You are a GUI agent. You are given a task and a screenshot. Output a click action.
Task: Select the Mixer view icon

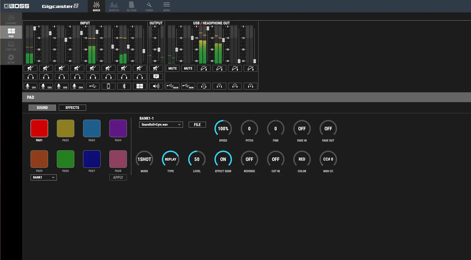96,6
